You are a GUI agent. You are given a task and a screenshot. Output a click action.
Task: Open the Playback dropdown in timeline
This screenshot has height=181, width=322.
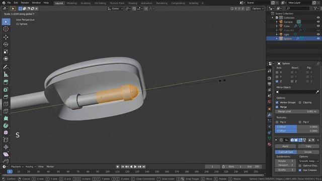pyautogui.click(x=17, y=166)
